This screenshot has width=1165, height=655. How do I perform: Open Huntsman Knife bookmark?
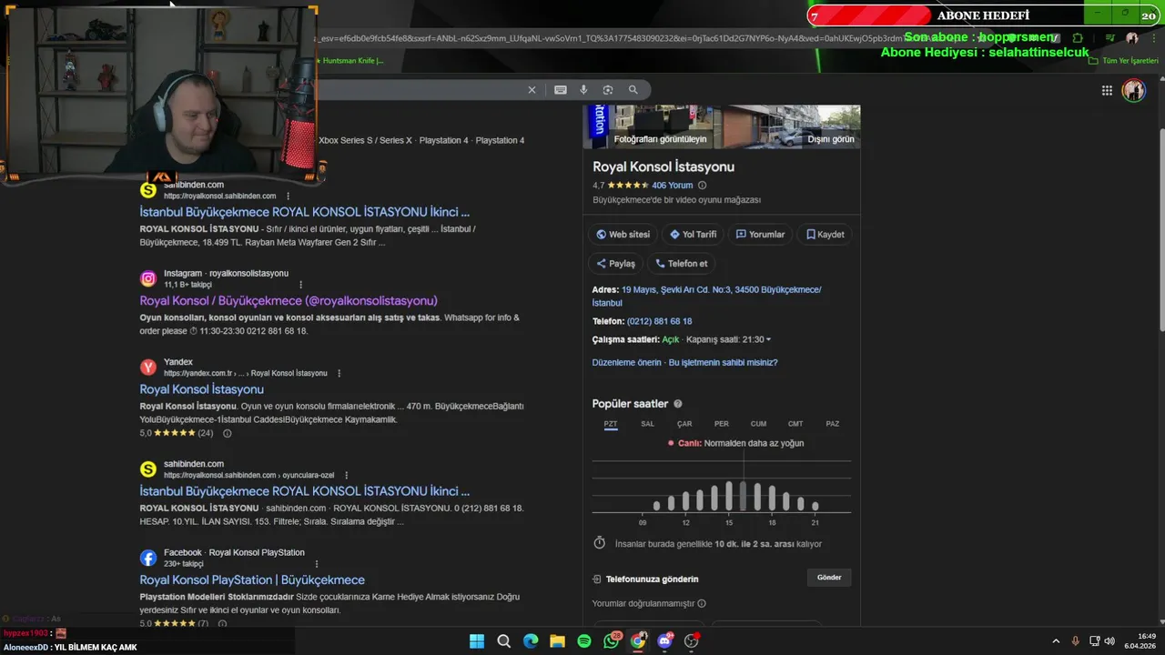point(349,61)
